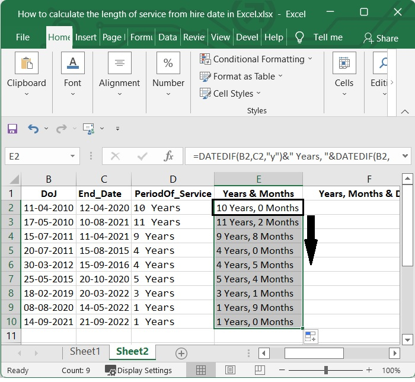The height and width of the screenshot is (382, 415).
Task: Click the Undo arrow icon
Action: coord(33,129)
